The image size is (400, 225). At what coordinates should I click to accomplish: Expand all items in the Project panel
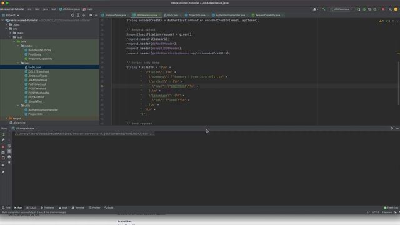(x=78, y=15)
